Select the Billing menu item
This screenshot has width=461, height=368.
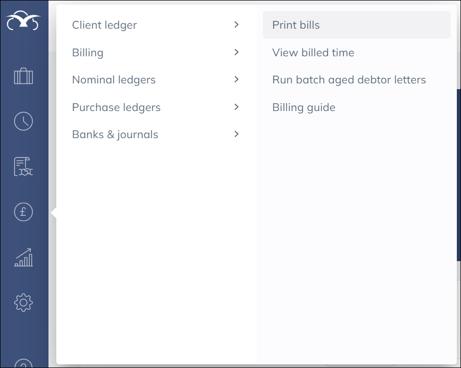click(88, 53)
